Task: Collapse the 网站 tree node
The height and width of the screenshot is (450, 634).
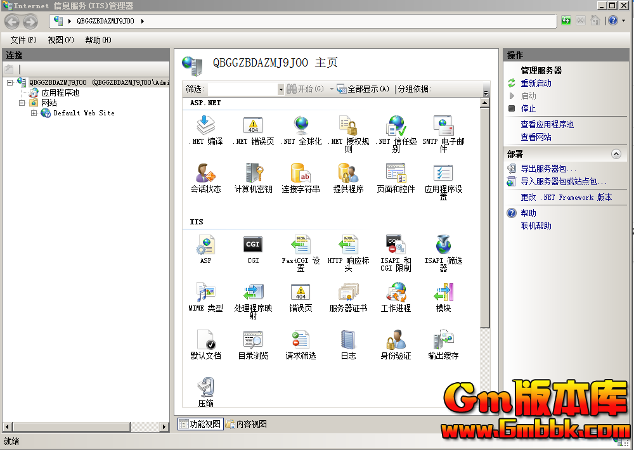Action: 22,103
